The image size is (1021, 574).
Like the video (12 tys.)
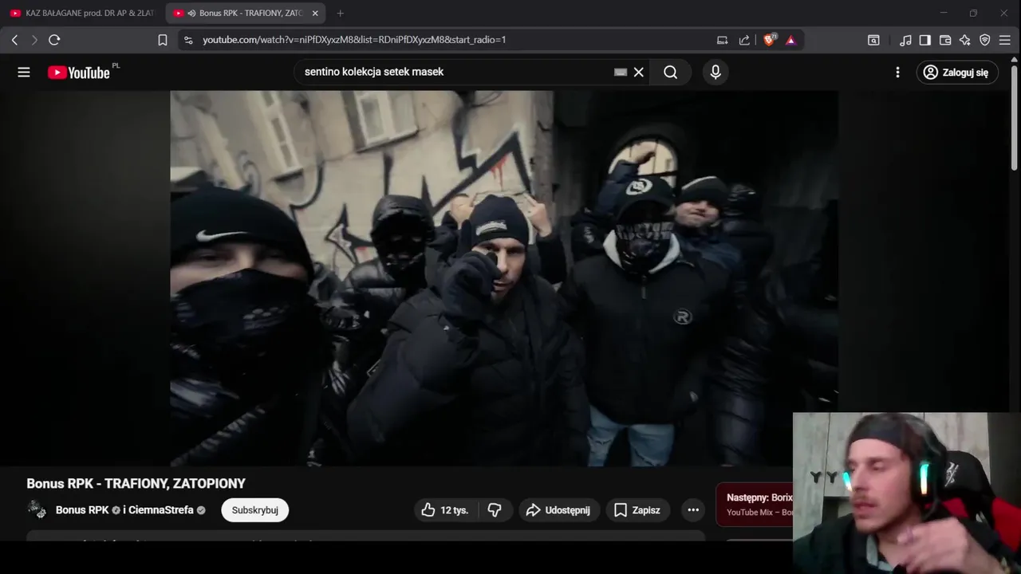point(445,510)
